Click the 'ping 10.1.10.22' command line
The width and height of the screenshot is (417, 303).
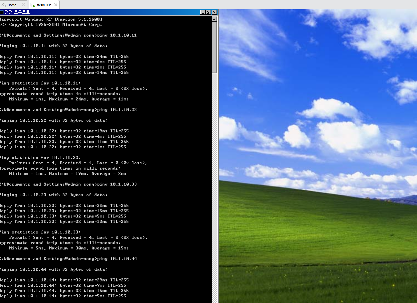(68, 110)
